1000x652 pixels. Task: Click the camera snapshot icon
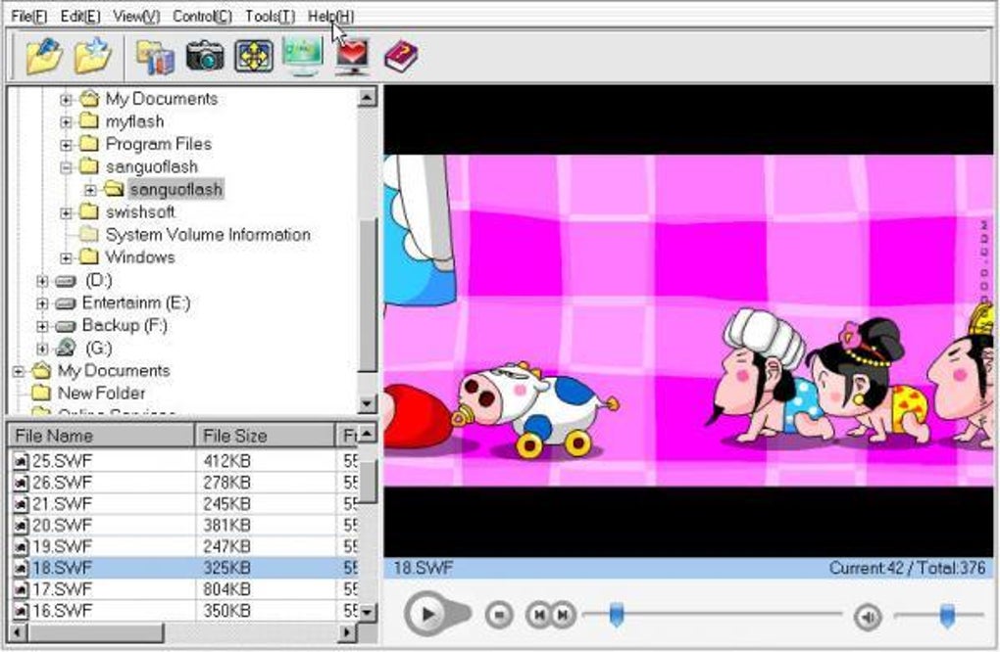(x=205, y=56)
